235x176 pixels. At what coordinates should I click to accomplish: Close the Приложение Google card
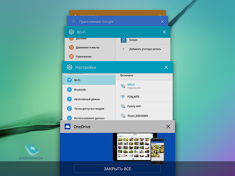(x=162, y=21)
